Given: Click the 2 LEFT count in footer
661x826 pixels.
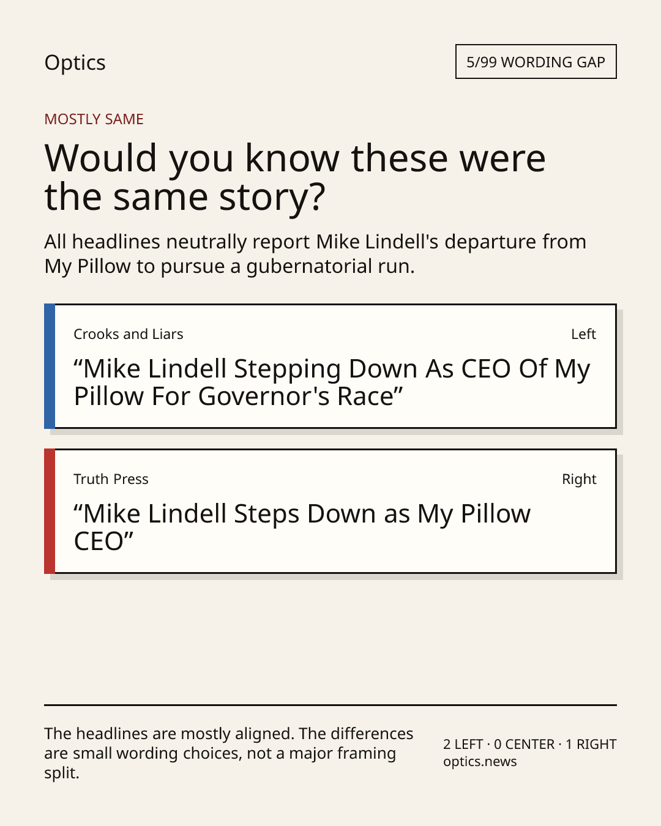Looking at the screenshot, I should pos(463,744).
